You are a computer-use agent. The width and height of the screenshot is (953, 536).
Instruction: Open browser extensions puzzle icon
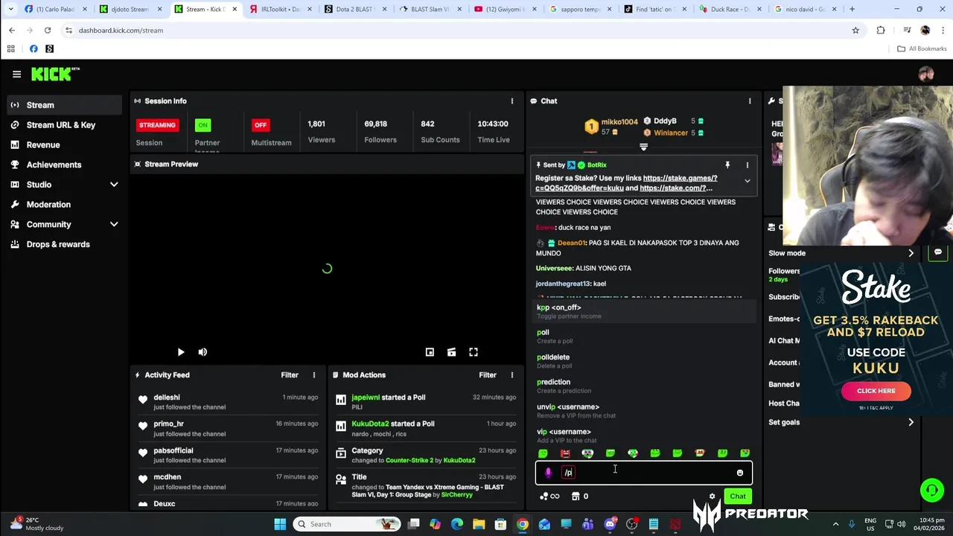(881, 31)
